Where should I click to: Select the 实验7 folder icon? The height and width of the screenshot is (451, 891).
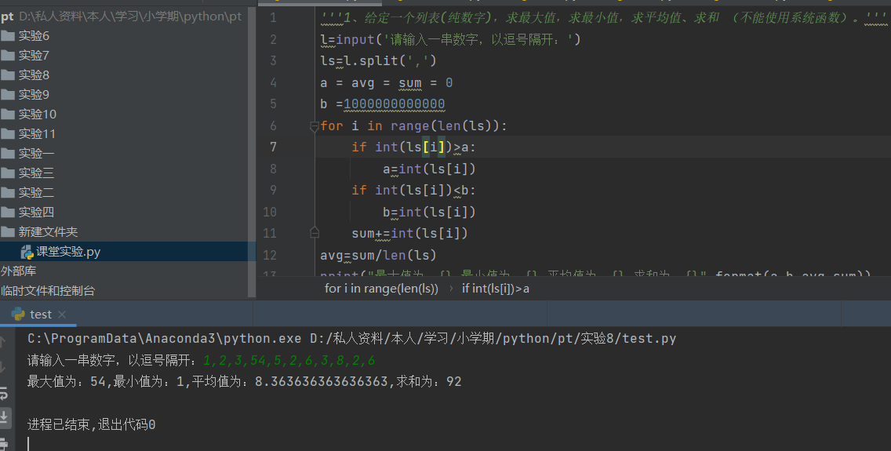point(7,55)
